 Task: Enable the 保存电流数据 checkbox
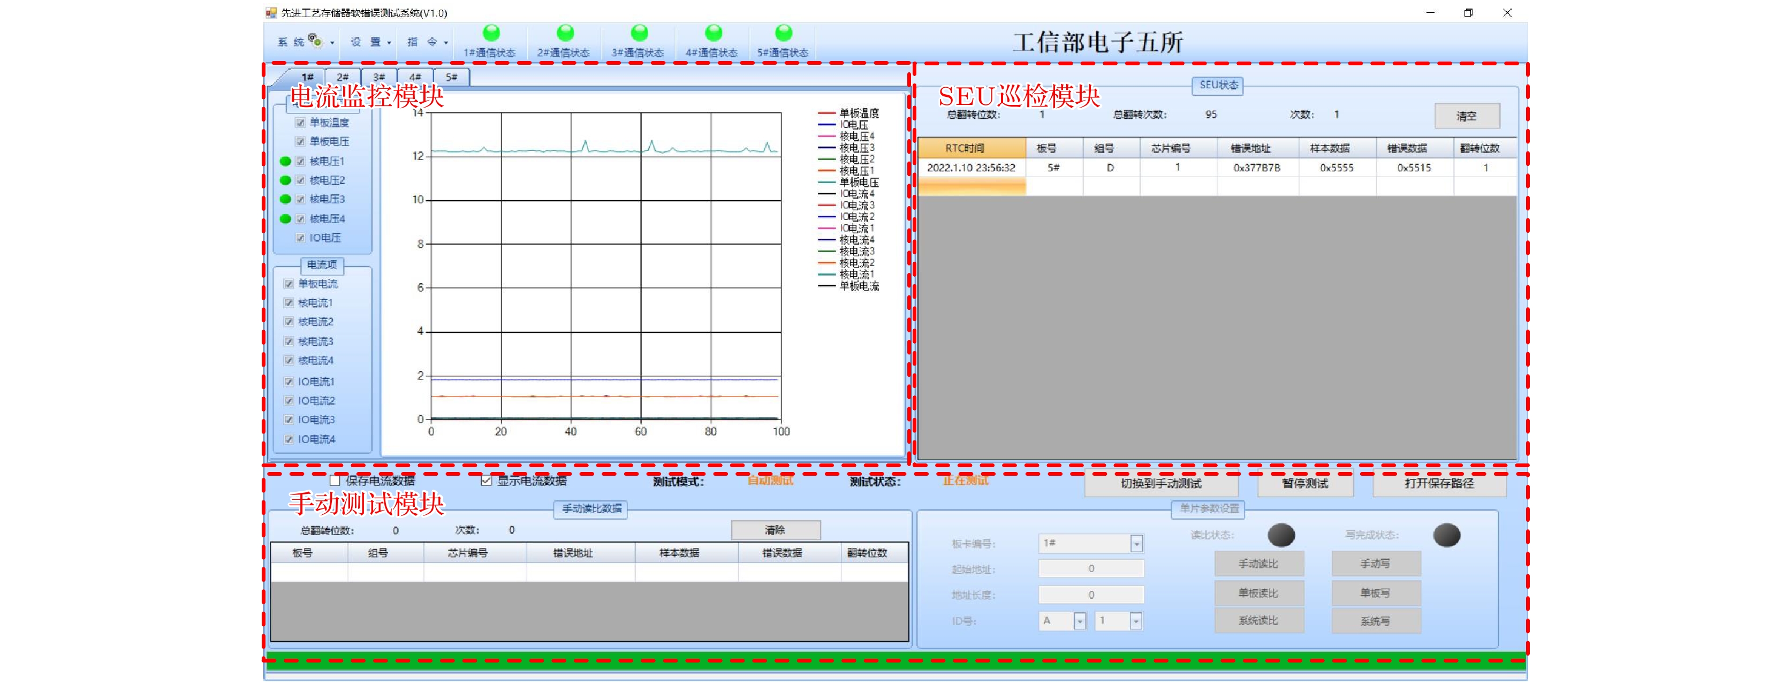(x=335, y=481)
